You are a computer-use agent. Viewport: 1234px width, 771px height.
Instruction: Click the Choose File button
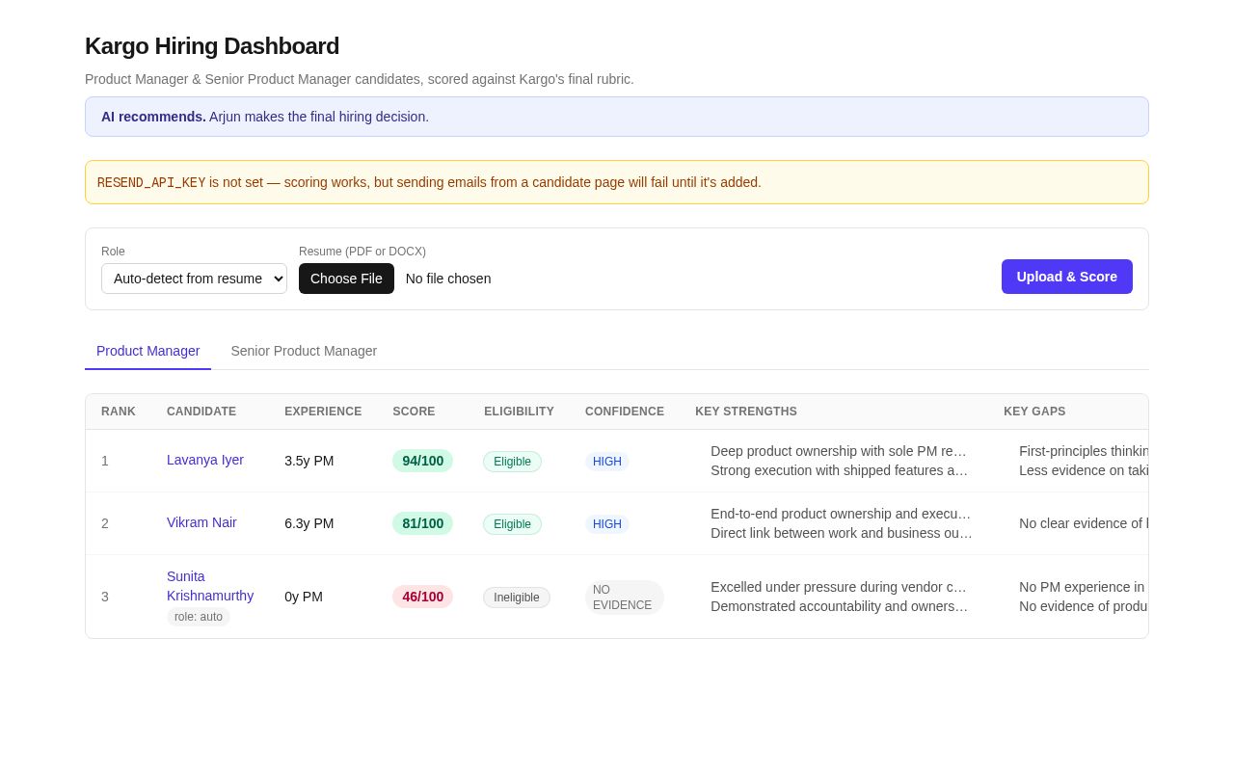(x=346, y=279)
